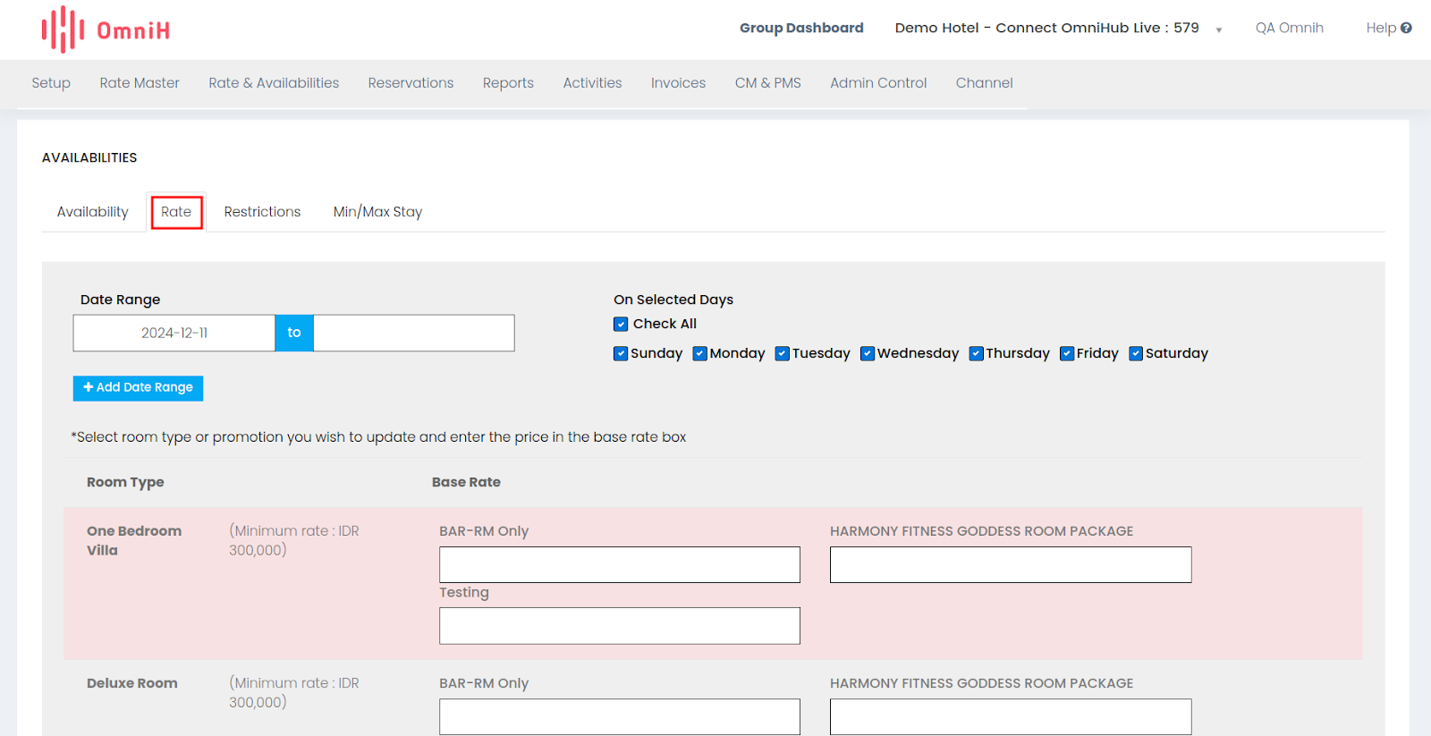Uncheck the Friday checkbox
1431x736 pixels.
pos(1067,353)
